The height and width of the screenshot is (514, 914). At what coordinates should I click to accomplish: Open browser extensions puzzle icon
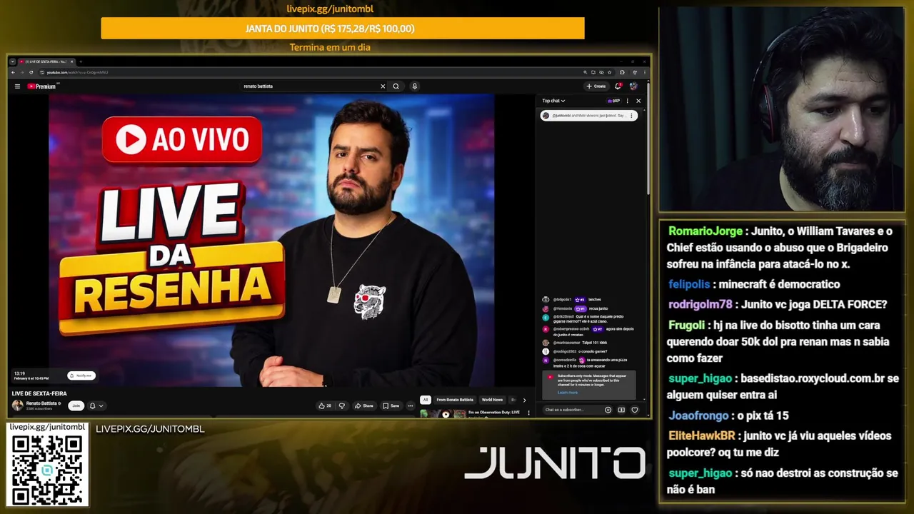click(622, 72)
